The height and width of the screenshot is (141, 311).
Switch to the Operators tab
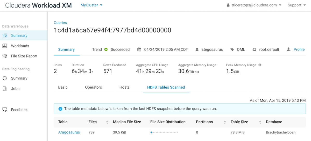point(93,87)
